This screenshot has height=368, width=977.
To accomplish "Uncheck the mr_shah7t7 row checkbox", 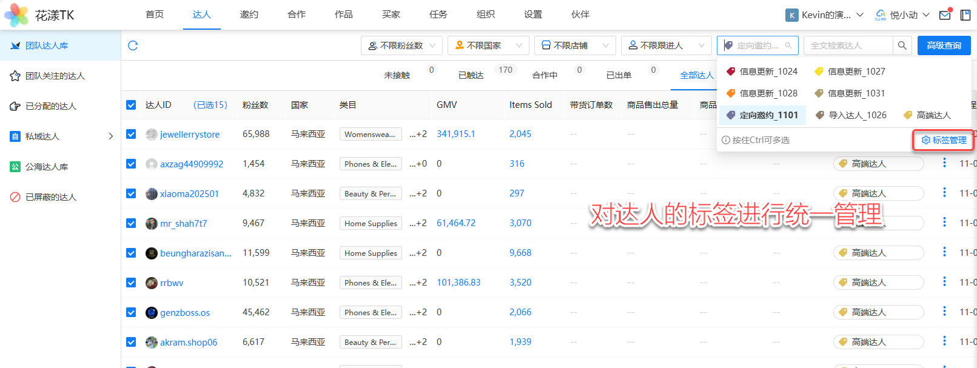I will (131, 223).
